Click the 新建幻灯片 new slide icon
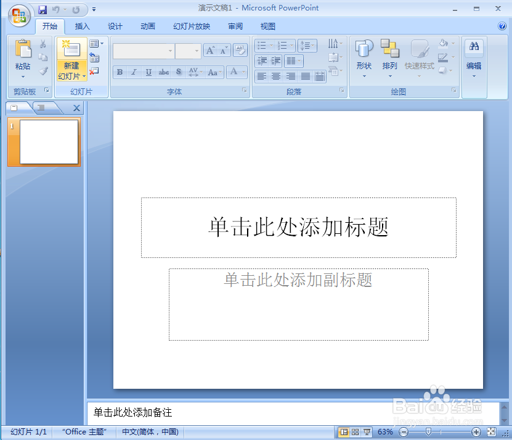Image resolution: width=512 pixels, height=440 pixels. (71, 49)
